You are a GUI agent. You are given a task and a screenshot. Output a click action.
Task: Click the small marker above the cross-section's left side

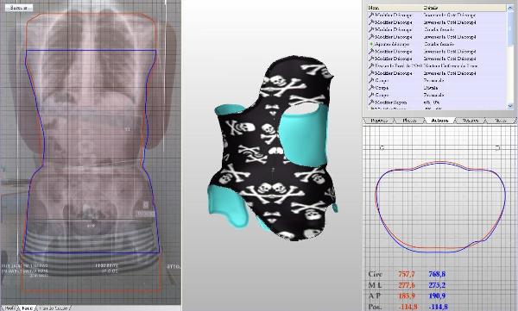pyautogui.click(x=382, y=147)
